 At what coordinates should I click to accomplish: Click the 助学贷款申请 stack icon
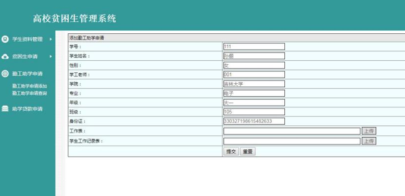click(x=5, y=109)
